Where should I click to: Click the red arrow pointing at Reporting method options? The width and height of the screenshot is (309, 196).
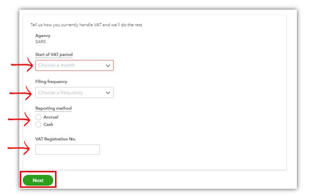pos(19,119)
